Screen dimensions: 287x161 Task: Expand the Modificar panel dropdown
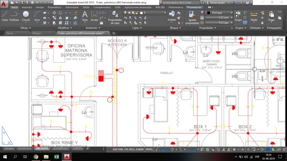pos(65,28)
